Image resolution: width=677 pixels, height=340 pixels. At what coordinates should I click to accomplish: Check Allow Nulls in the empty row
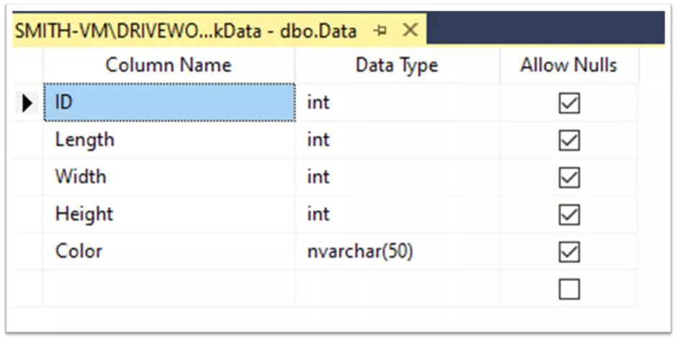(x=569, y=289)
